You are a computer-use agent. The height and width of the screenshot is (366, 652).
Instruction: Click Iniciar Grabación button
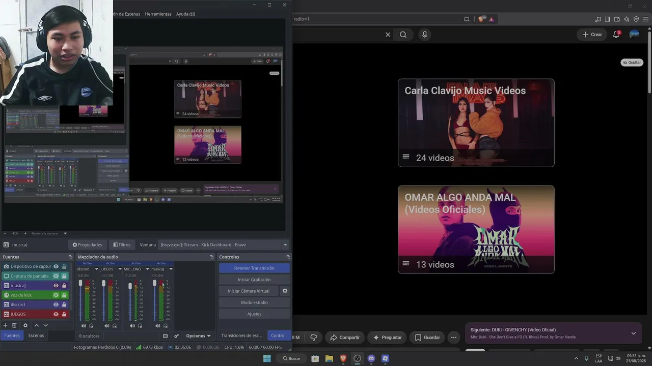pos(254,280)
